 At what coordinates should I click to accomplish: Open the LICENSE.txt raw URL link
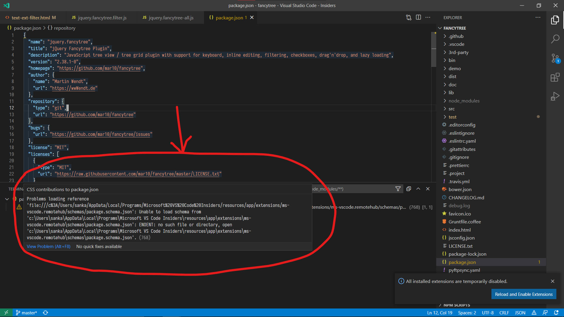[138, 174]
